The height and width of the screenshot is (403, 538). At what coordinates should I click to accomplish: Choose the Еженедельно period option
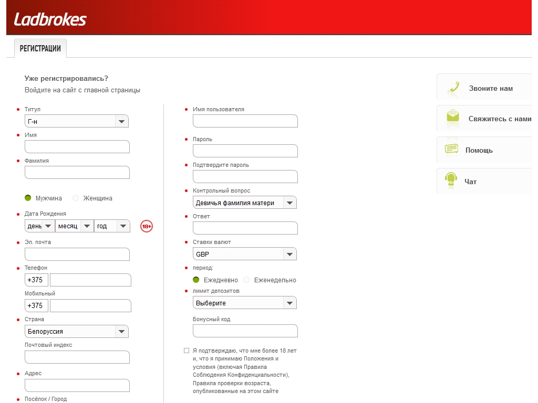coord(246,280)
